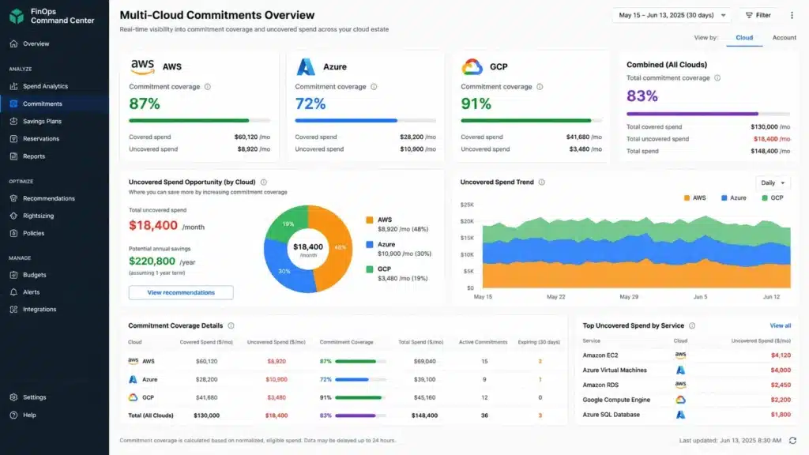Open the Daily granularity dropdown
809x455 pixels.
click(x=773, y=182)
